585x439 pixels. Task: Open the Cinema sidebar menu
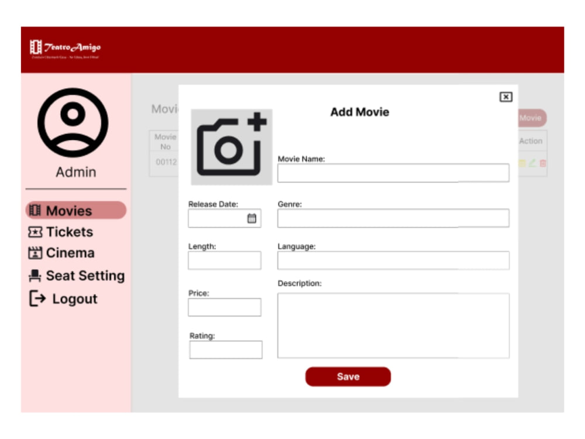coord(61,253)
